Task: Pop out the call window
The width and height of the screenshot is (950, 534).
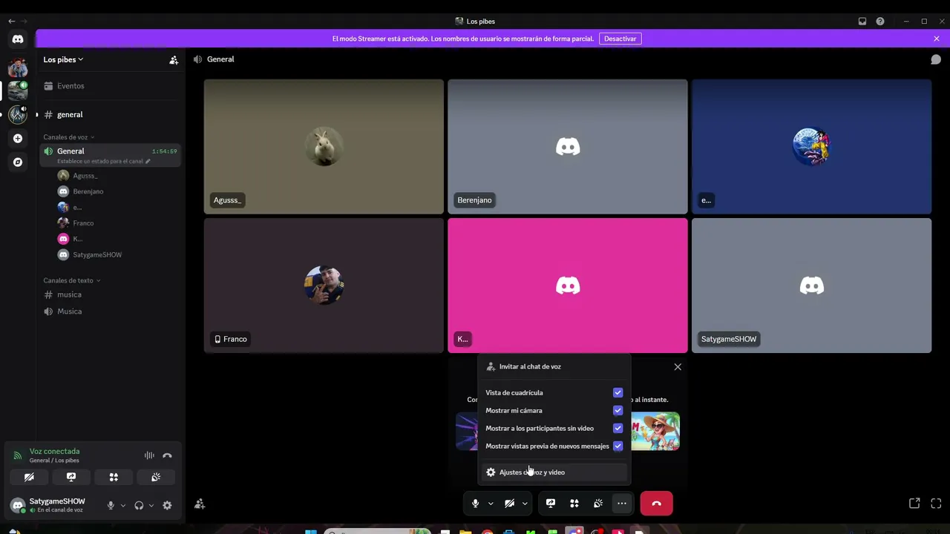Action: (914, 504)
